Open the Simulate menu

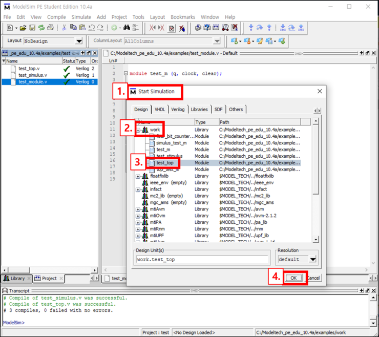81,17
